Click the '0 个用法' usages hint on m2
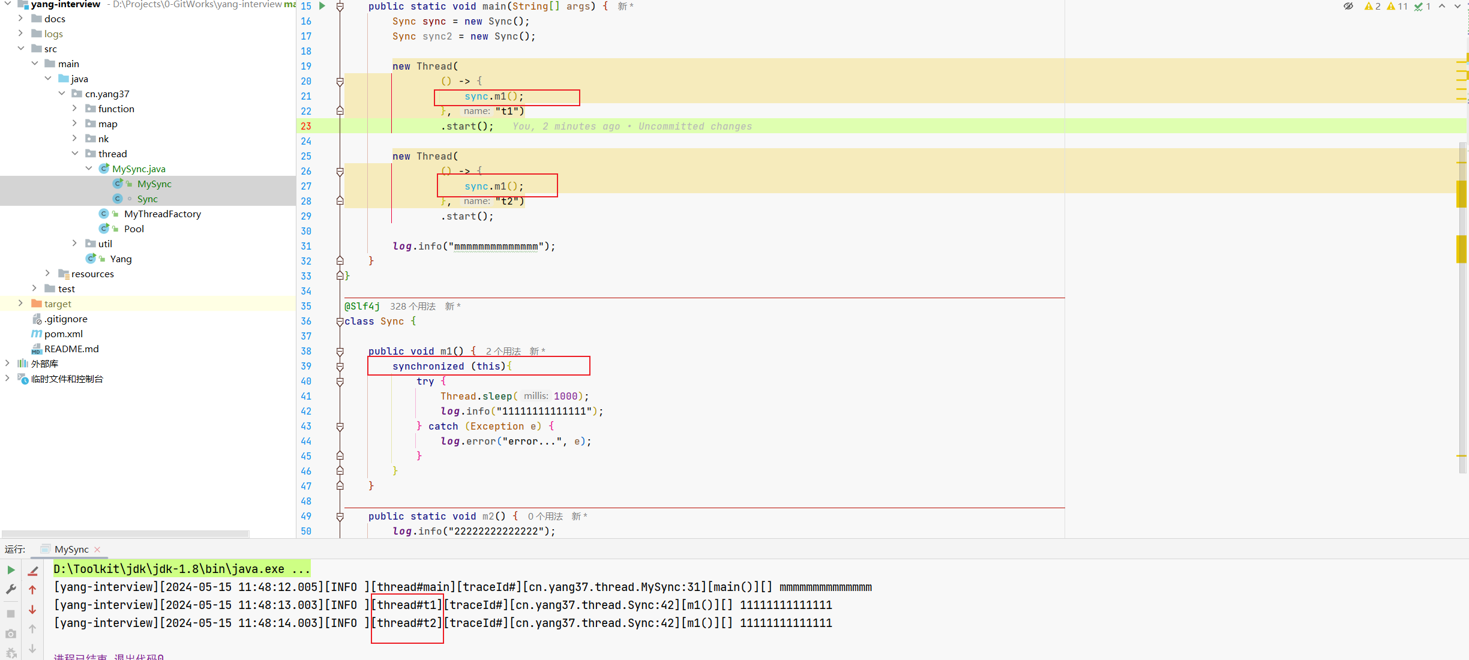Screen dimensions: 1469x660 click(545, 517)
